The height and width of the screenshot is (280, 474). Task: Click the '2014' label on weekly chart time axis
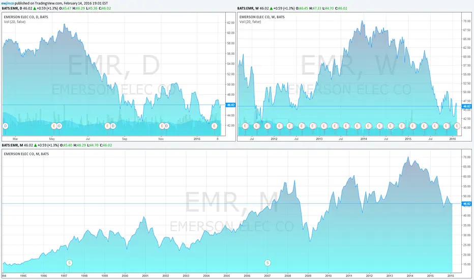click(x=364, y=139)
